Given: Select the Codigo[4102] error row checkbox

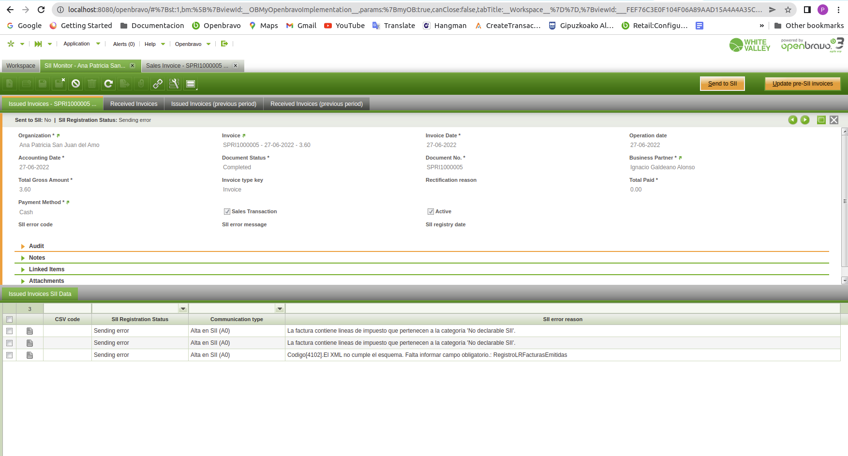Looking at the screenshot, I should [9, 355].
